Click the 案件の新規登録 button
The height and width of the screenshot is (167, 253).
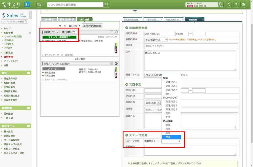tap(92, 26)
